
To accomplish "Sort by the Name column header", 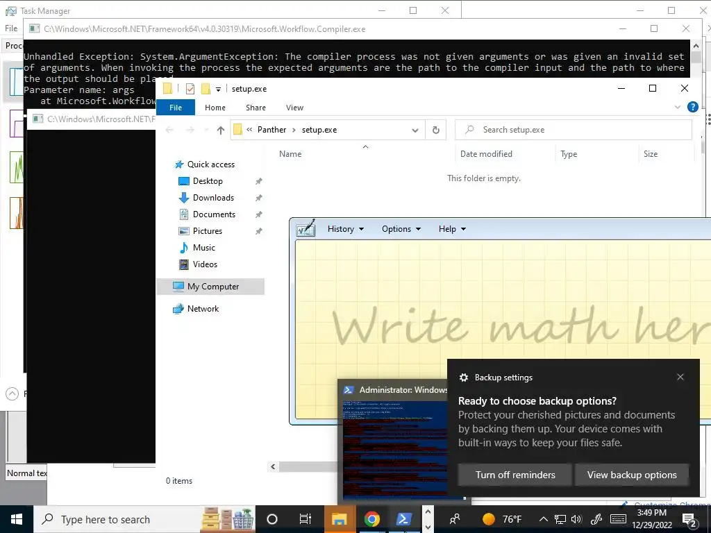I will 290,154.
